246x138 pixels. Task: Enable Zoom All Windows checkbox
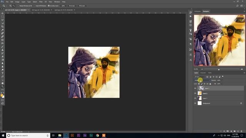tap(35, 6)
